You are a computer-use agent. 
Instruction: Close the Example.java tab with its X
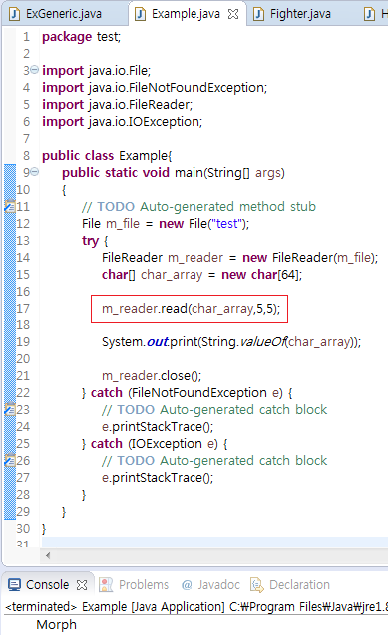[233, 14]
